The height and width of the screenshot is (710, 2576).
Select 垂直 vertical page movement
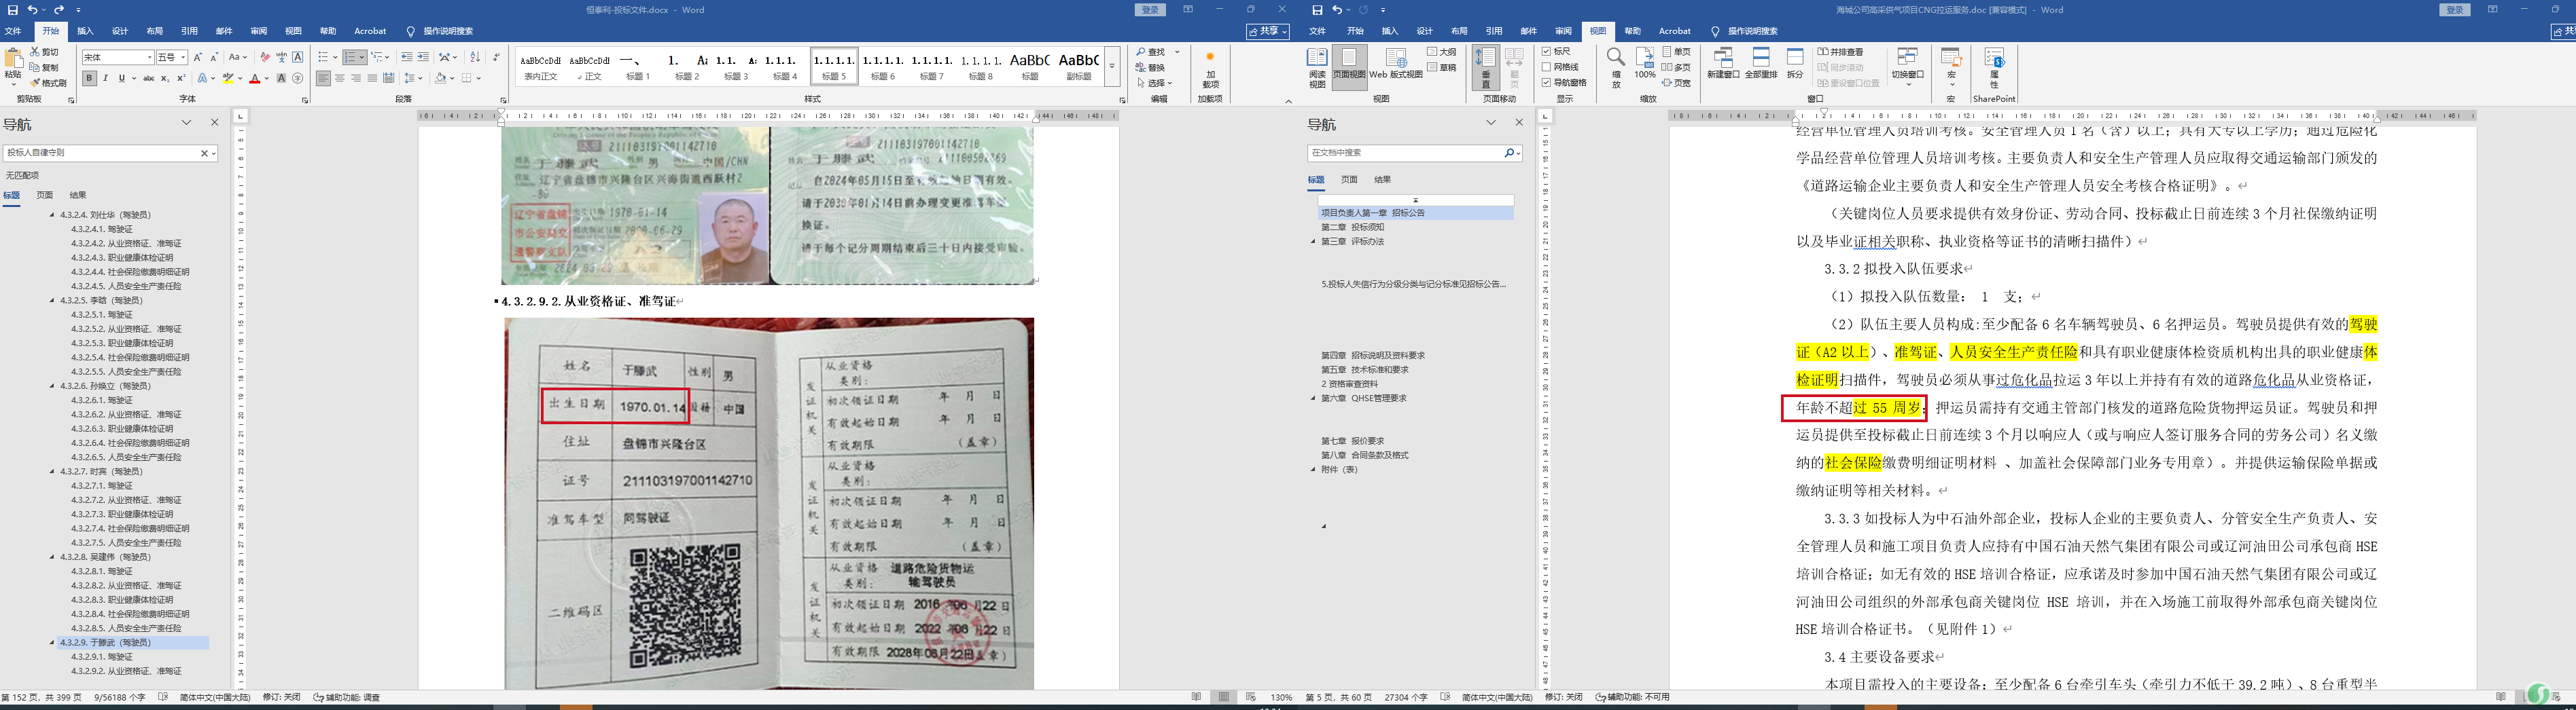[1485, 68]
